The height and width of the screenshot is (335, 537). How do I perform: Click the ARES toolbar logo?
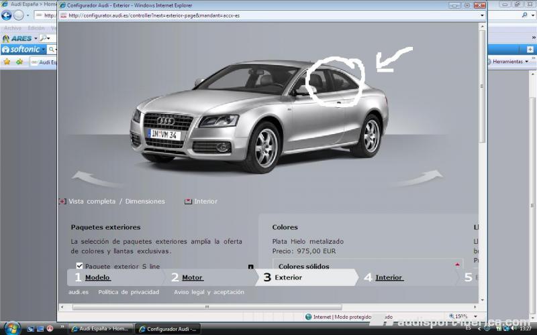click(x=17, y=38)
